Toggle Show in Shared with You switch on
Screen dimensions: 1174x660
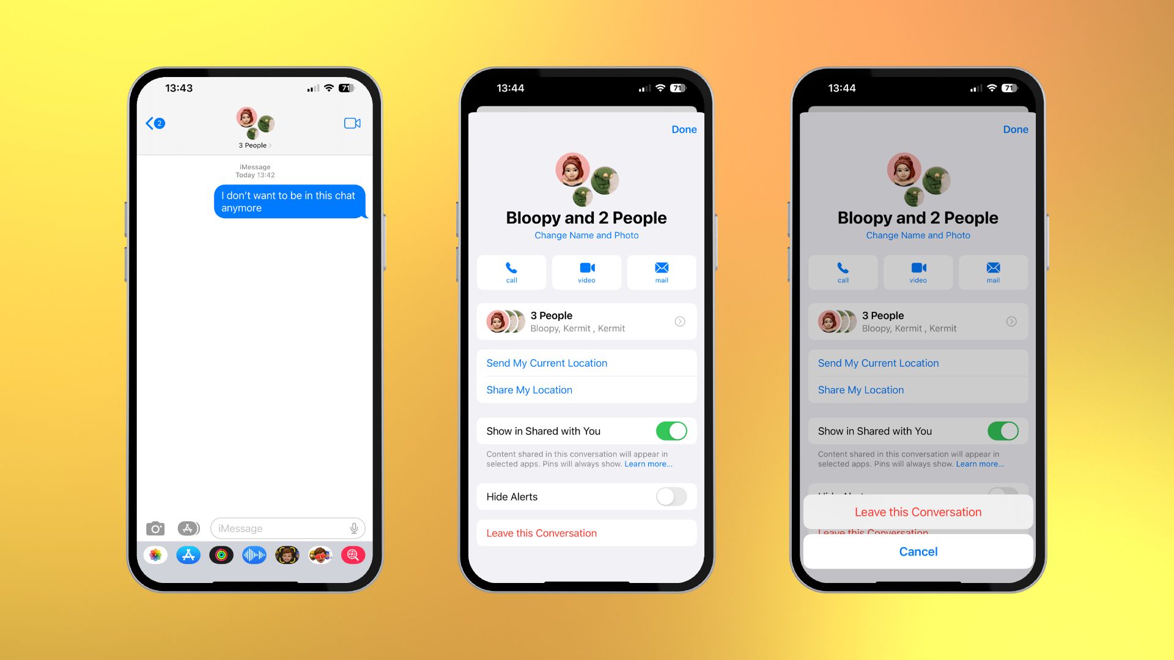(671, 430)
